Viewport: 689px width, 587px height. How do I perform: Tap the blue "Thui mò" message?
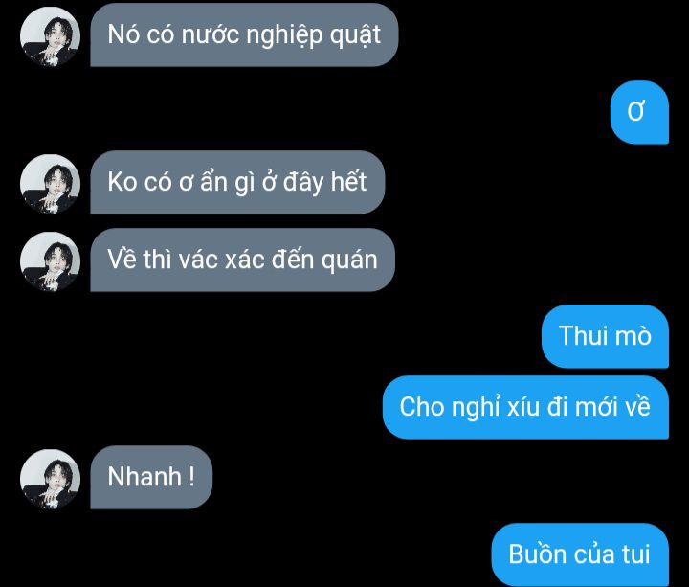(x=605, y=336)
